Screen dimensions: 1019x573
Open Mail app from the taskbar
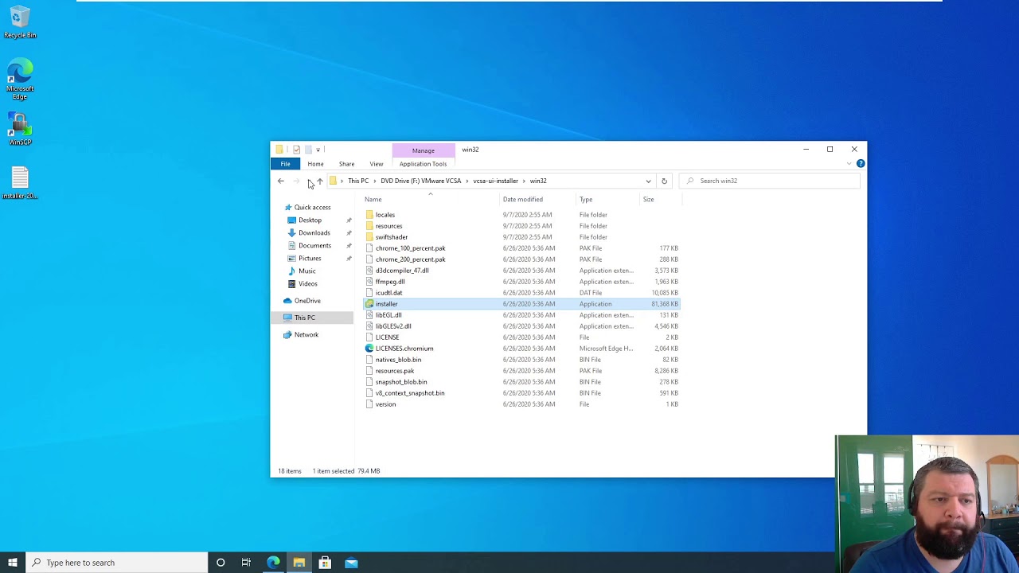coord(351,563)
